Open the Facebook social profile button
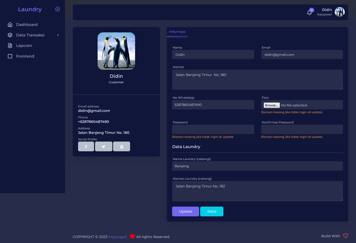Image resolution: width=356 pixels, height=243 pixels. 86,146
